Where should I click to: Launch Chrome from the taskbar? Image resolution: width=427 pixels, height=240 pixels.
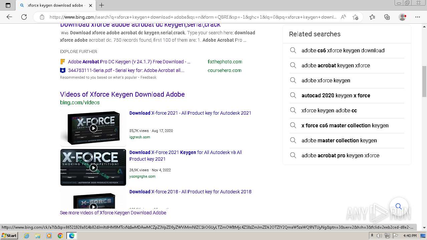tap(60, 236)
